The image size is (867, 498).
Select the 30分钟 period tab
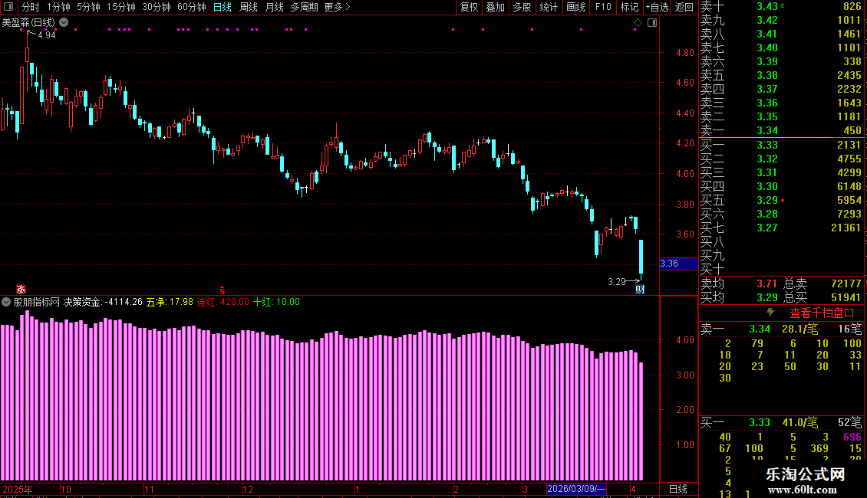(157, 7)
